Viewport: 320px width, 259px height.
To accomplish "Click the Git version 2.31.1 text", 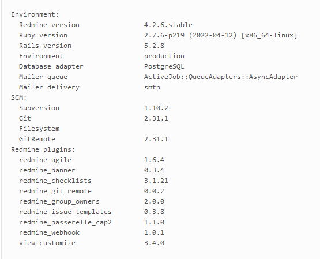I will 156,118.
